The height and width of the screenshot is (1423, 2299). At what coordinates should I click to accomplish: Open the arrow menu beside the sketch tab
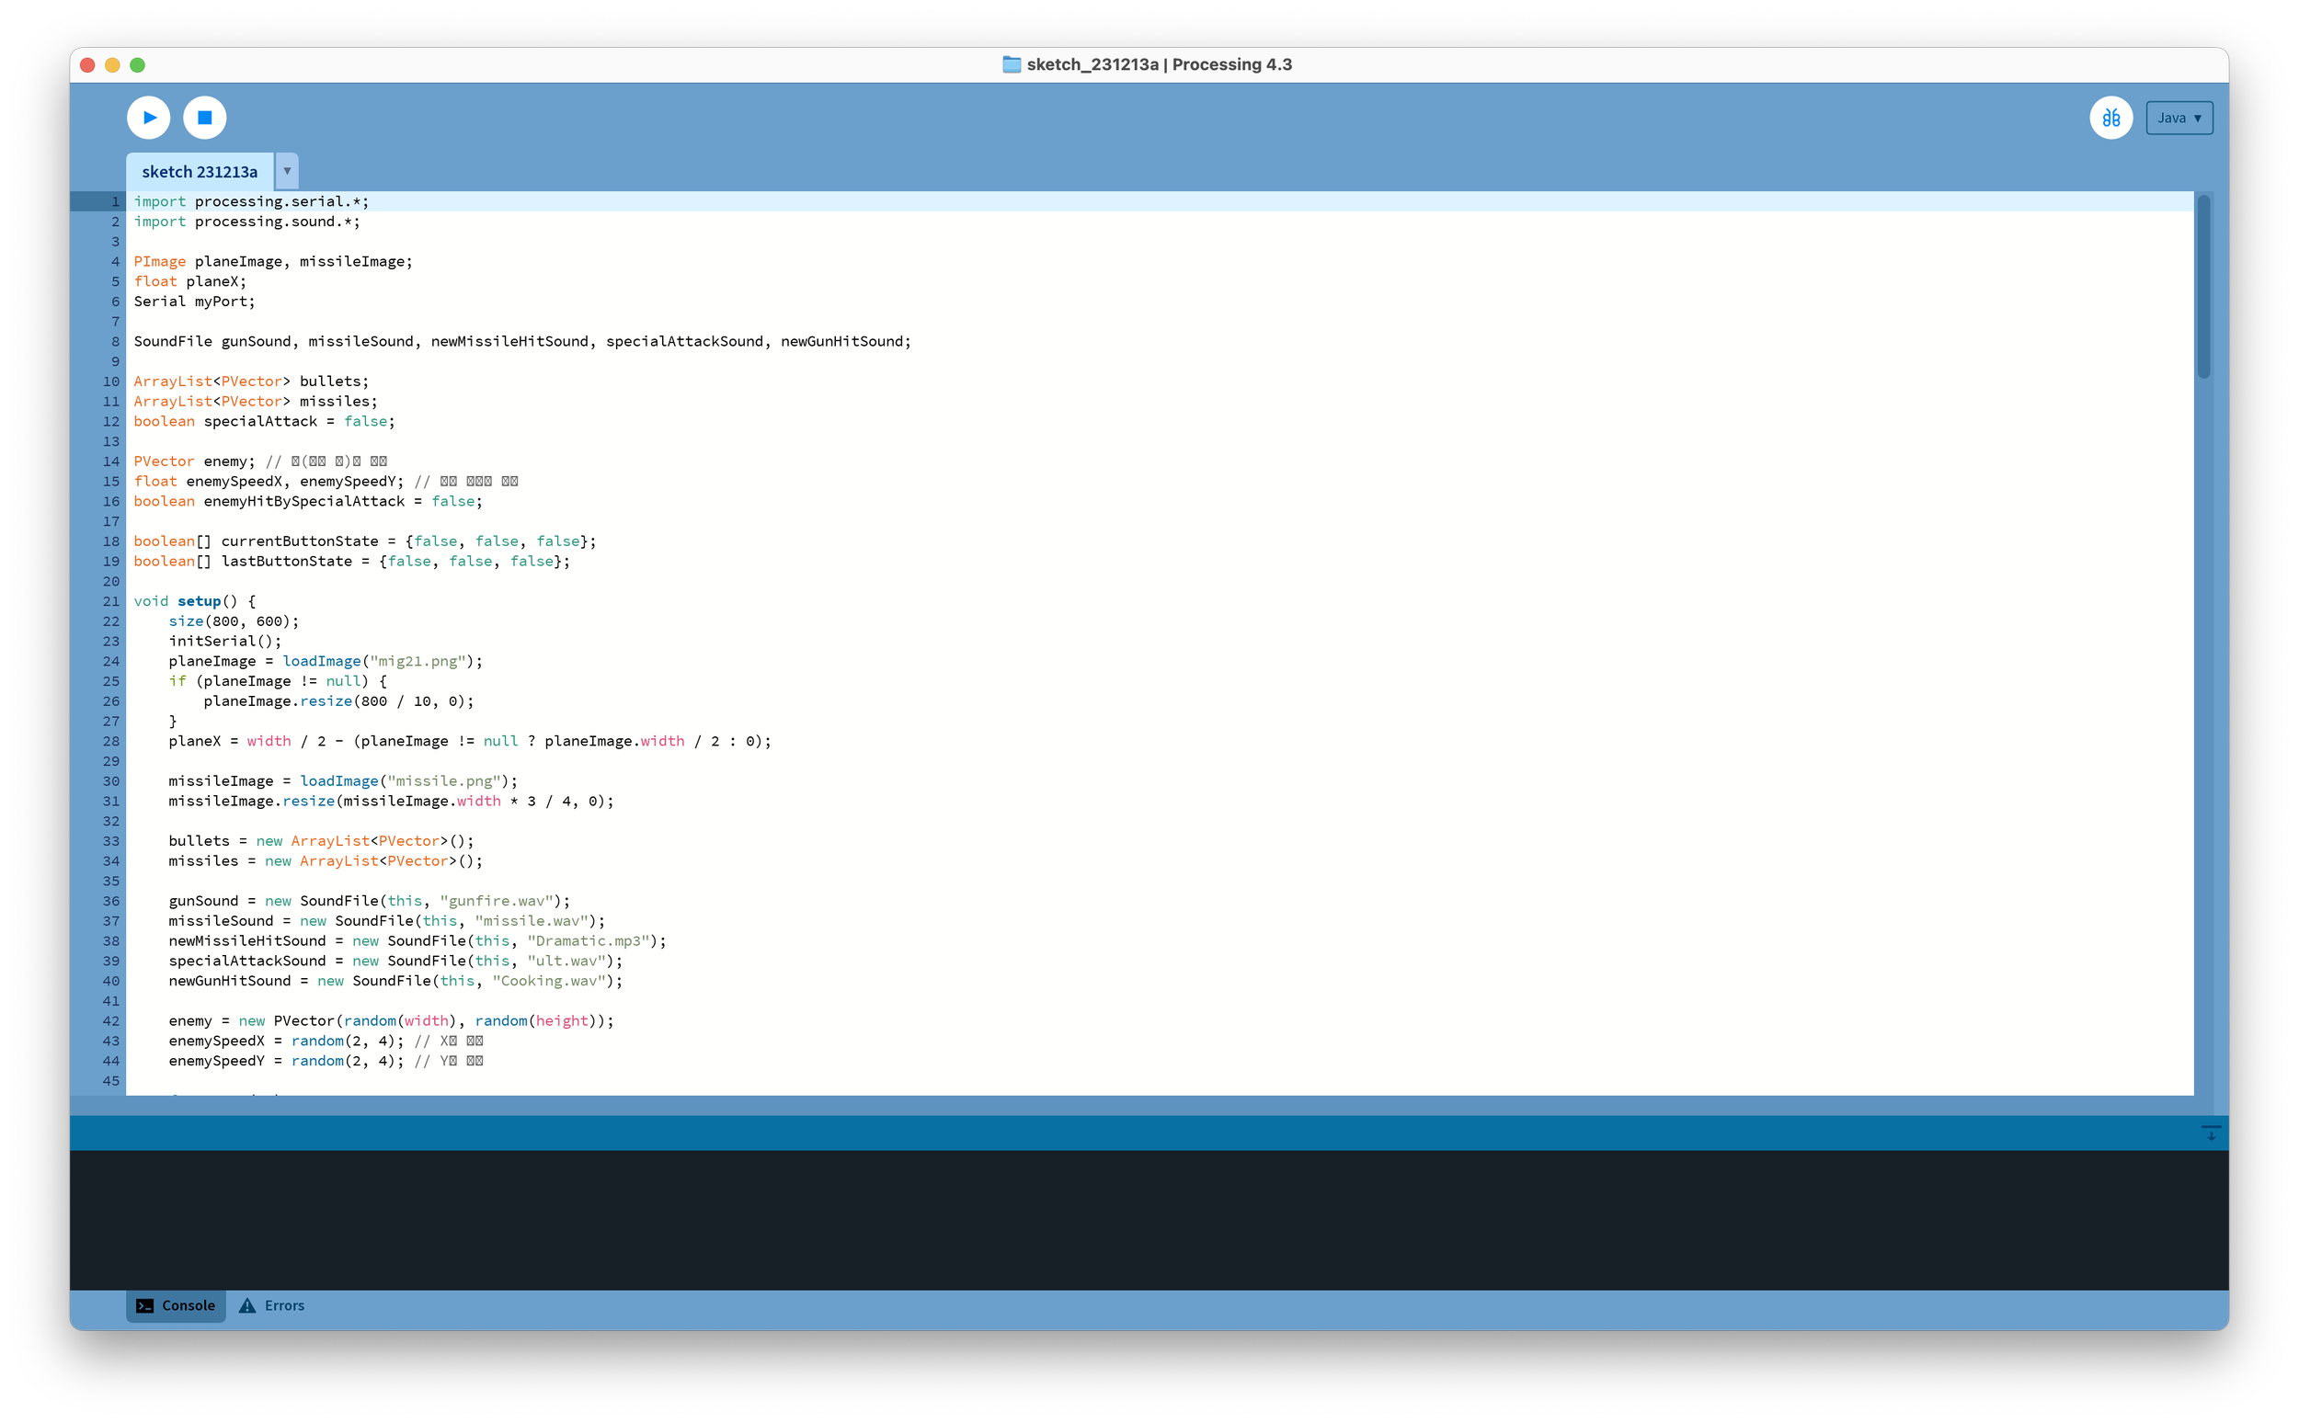pyautogui.click(x=287, y=171)
